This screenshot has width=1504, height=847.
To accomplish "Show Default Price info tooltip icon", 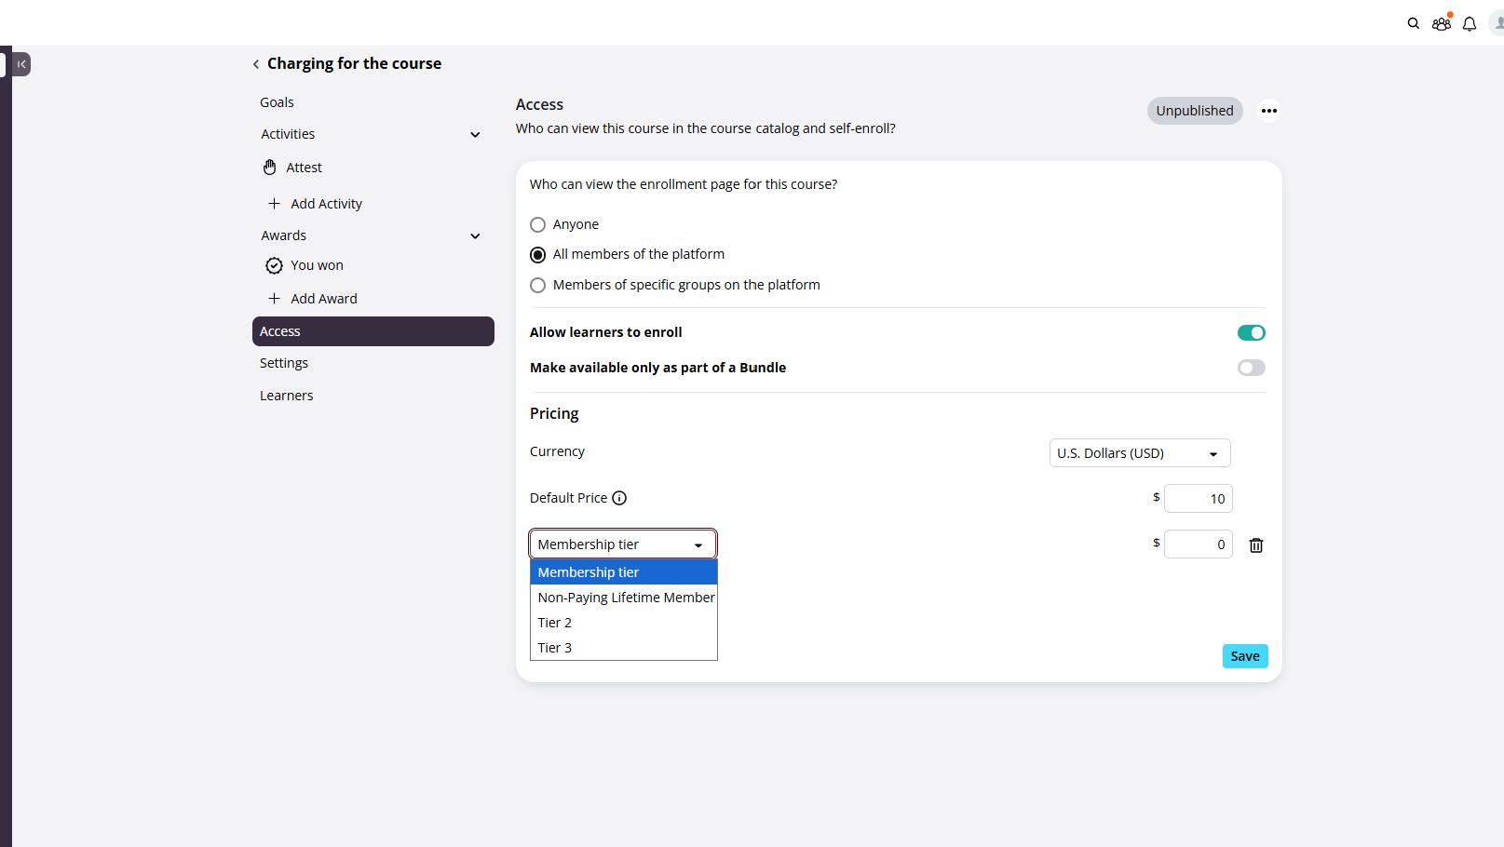I will click(x=619, y=498).
